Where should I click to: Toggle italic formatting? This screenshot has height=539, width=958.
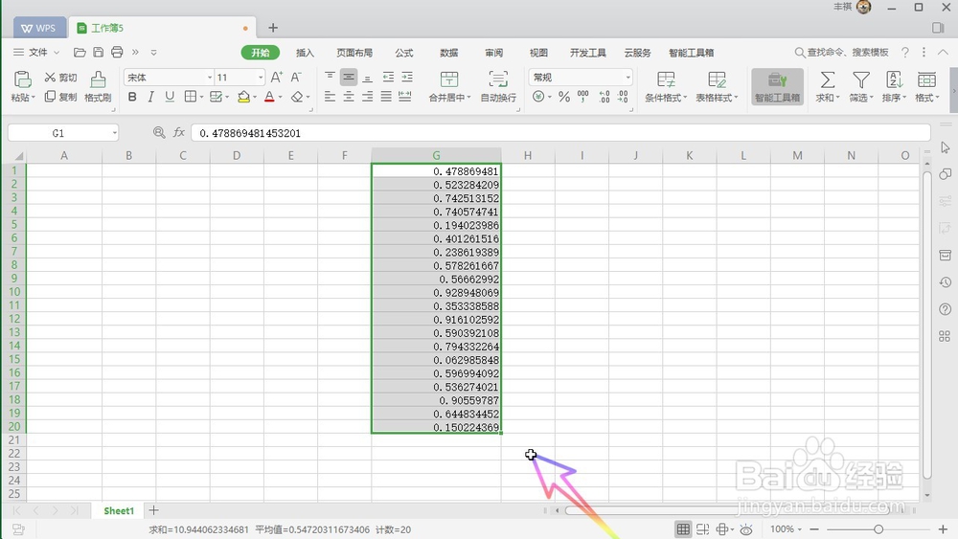tap(151, 97)
